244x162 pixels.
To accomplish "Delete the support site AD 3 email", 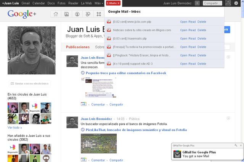I will pos(202,64).
